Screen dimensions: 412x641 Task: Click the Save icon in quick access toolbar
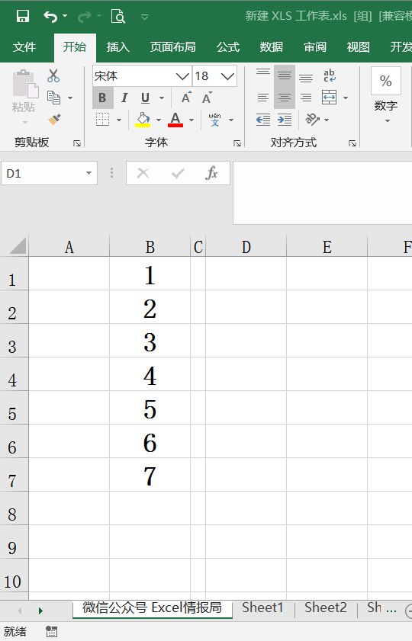[22, 16]
